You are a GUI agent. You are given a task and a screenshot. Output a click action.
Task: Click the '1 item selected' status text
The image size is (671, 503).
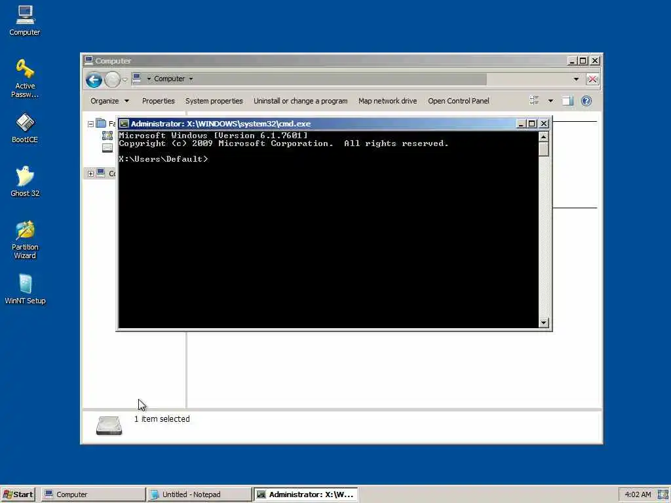(x=162, y=419)
